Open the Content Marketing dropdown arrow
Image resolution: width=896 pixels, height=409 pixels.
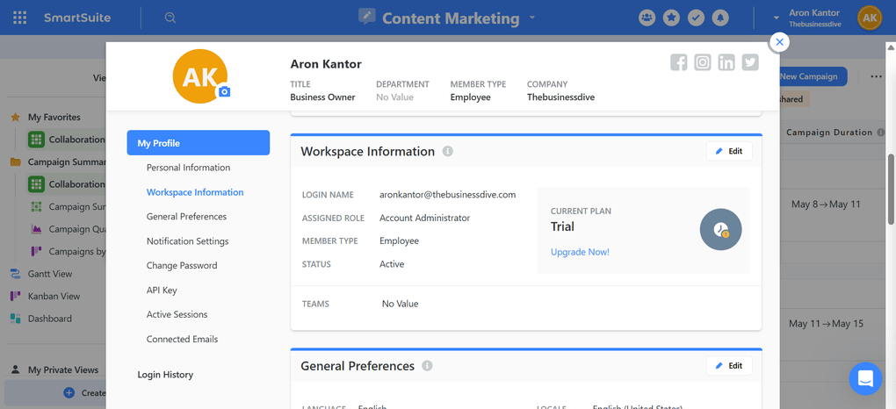pyautogui.click(x=532, y=18)
